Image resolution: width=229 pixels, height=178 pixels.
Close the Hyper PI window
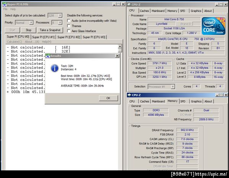pyautogui.click(x=123, y=4)
